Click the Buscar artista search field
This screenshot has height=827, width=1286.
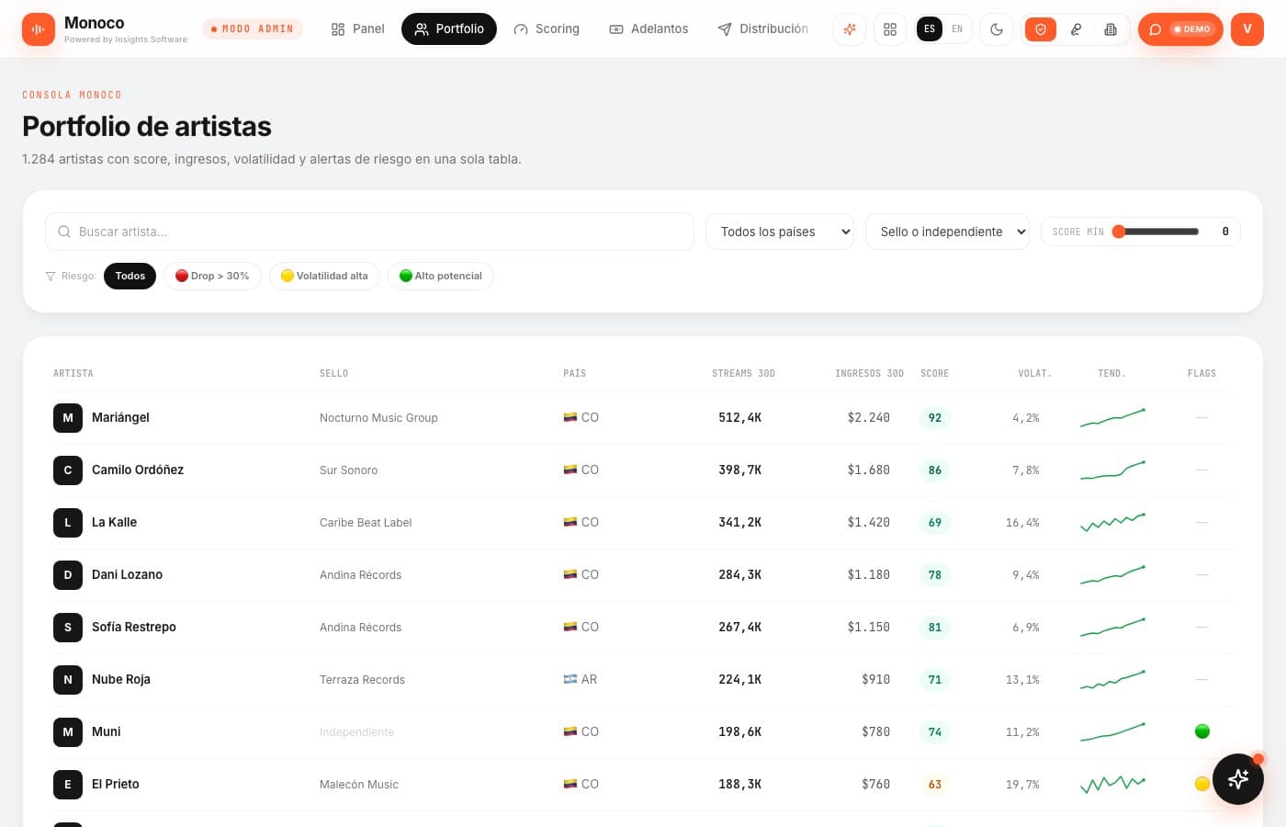tap(369, 232)
